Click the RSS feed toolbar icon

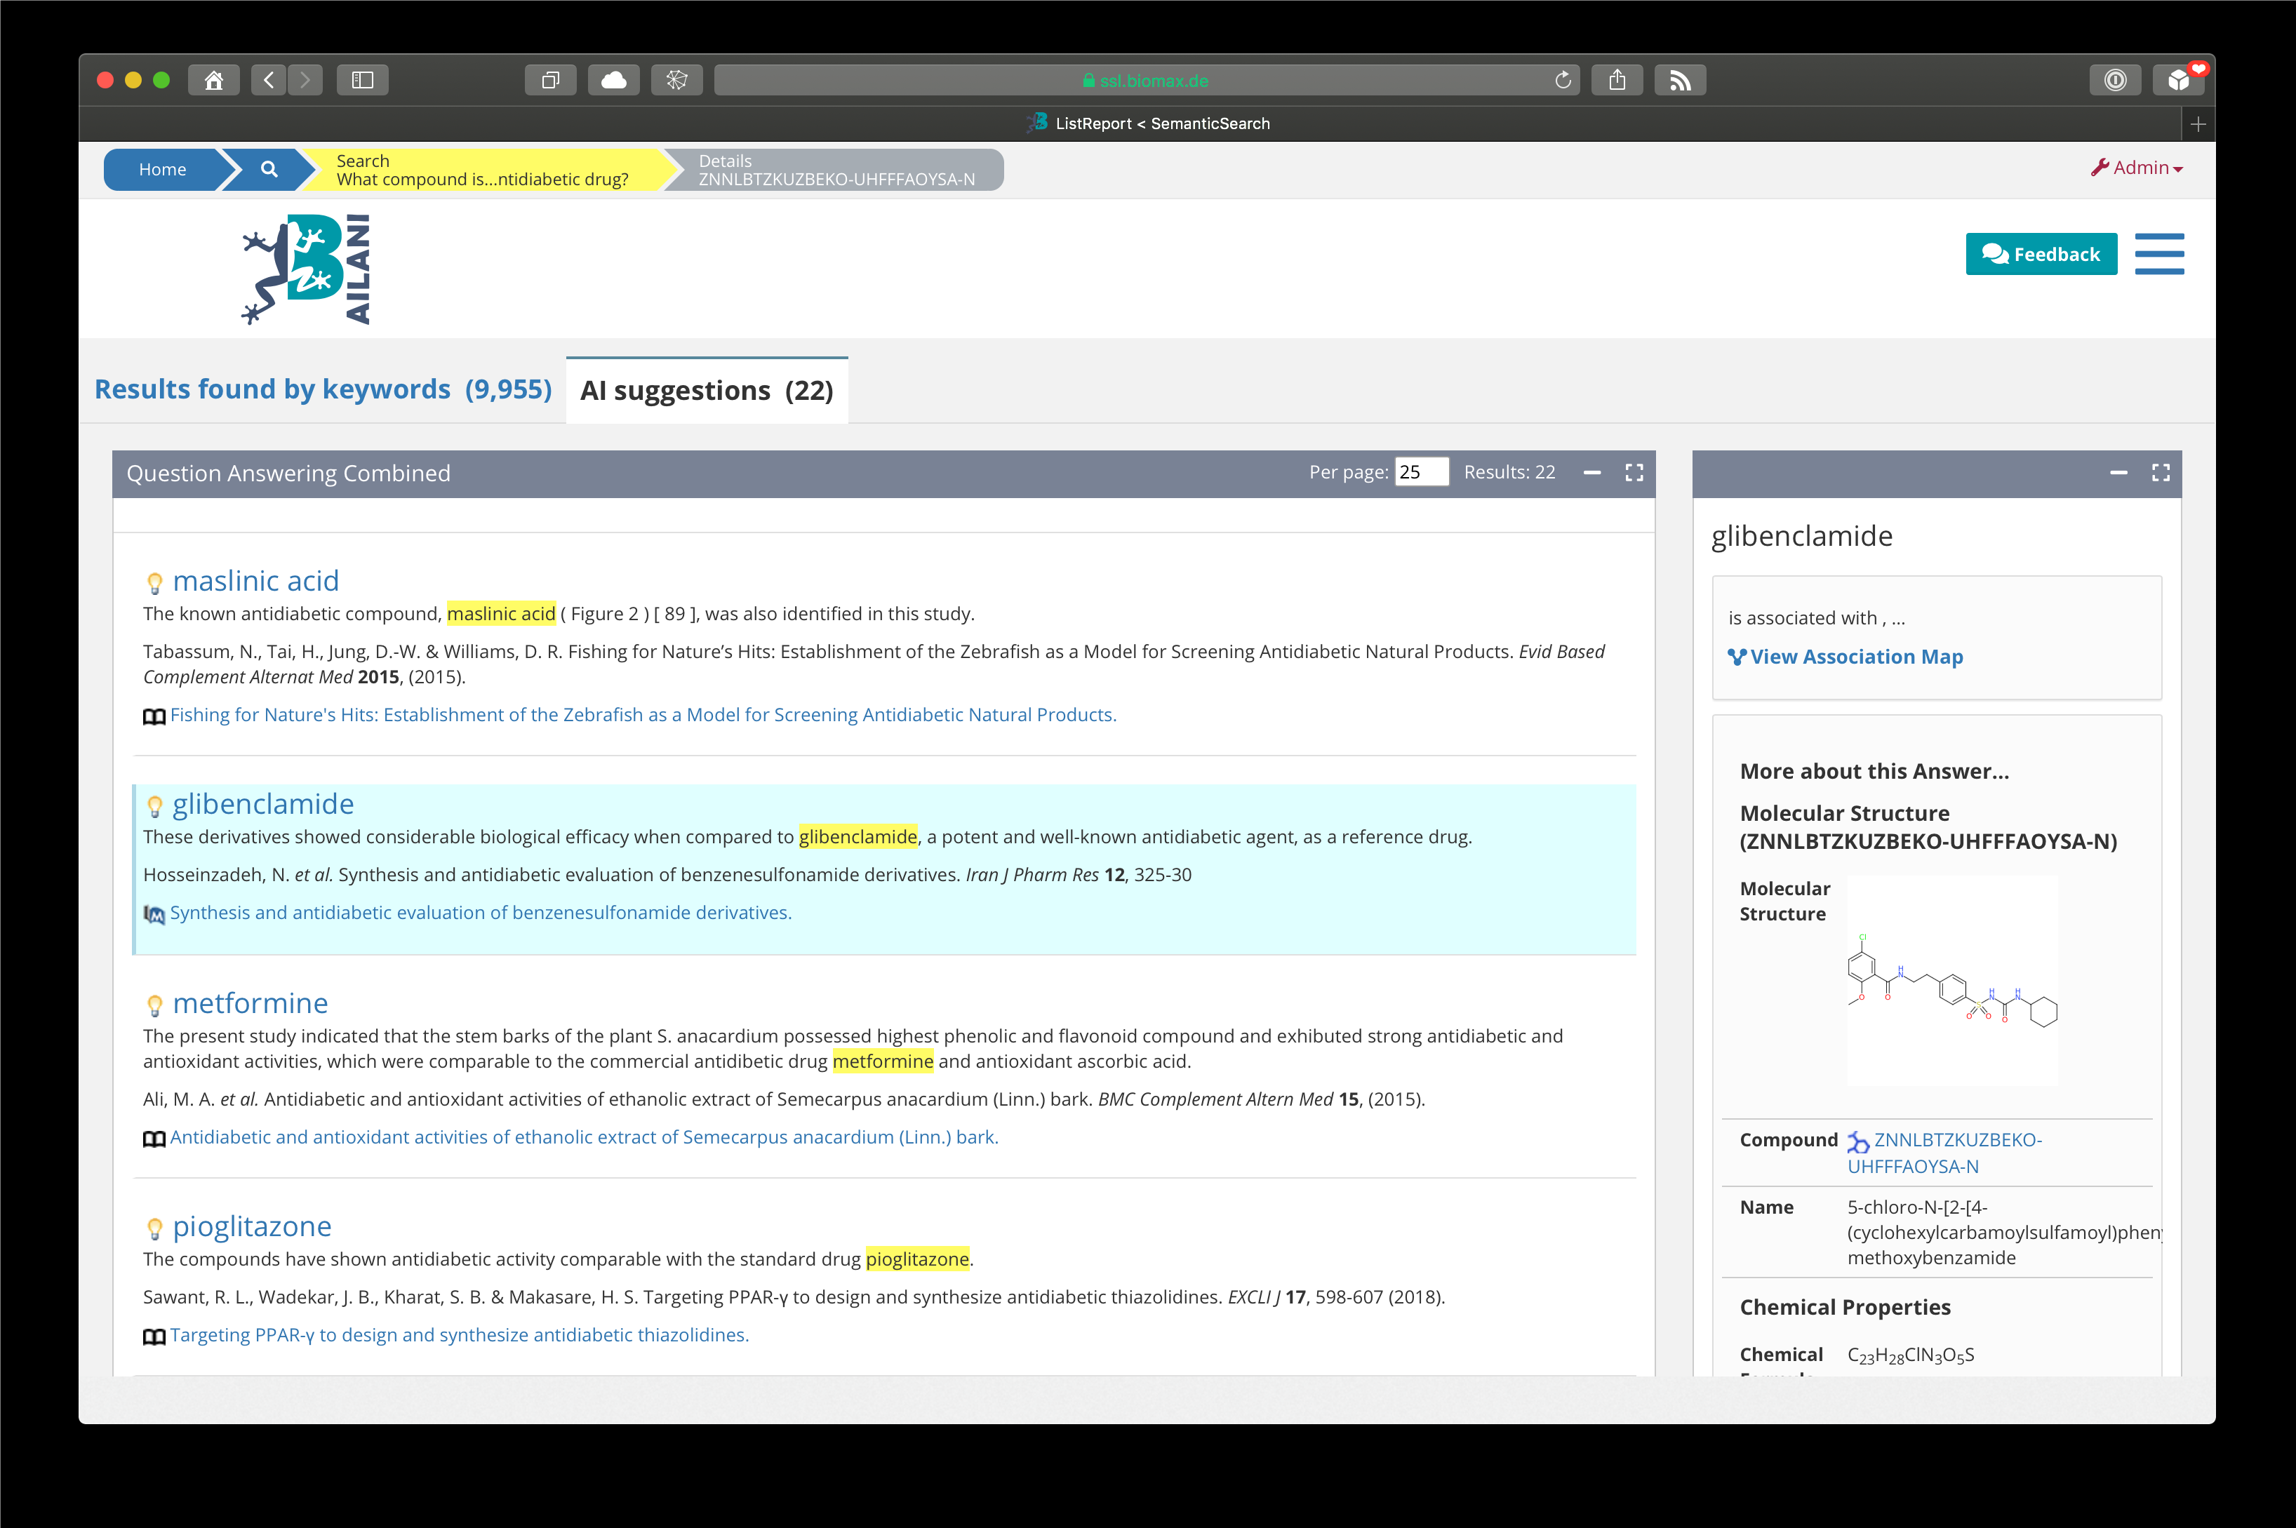click(x=1680, y=80)
